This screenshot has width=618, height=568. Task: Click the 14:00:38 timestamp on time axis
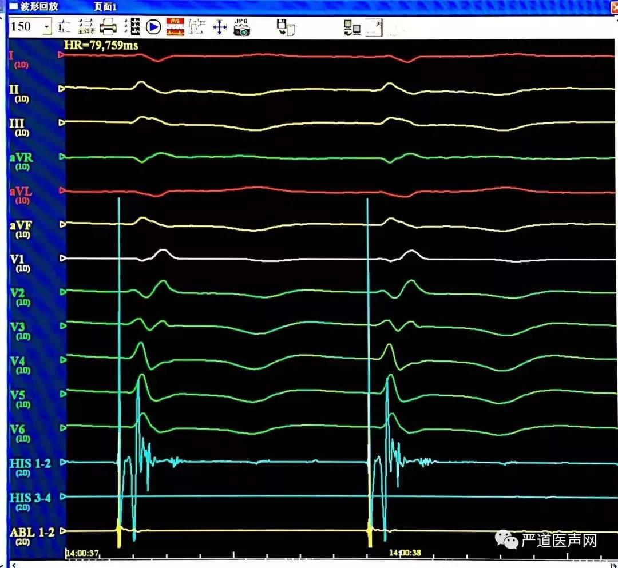coord(405,553)
